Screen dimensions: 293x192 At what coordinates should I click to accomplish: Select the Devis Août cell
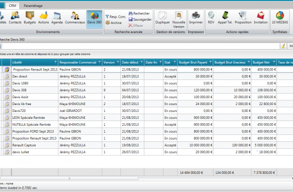click(35, 97)
